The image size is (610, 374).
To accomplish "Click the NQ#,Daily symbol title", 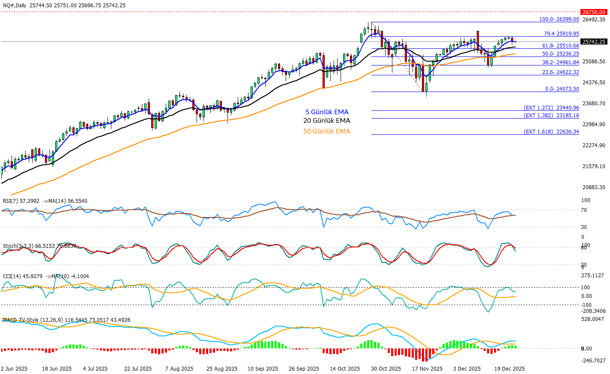I will pos(15,5).
